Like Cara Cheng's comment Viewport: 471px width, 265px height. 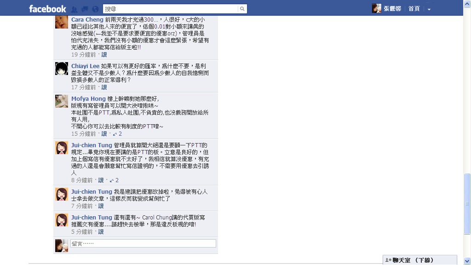tap(104, 55)
